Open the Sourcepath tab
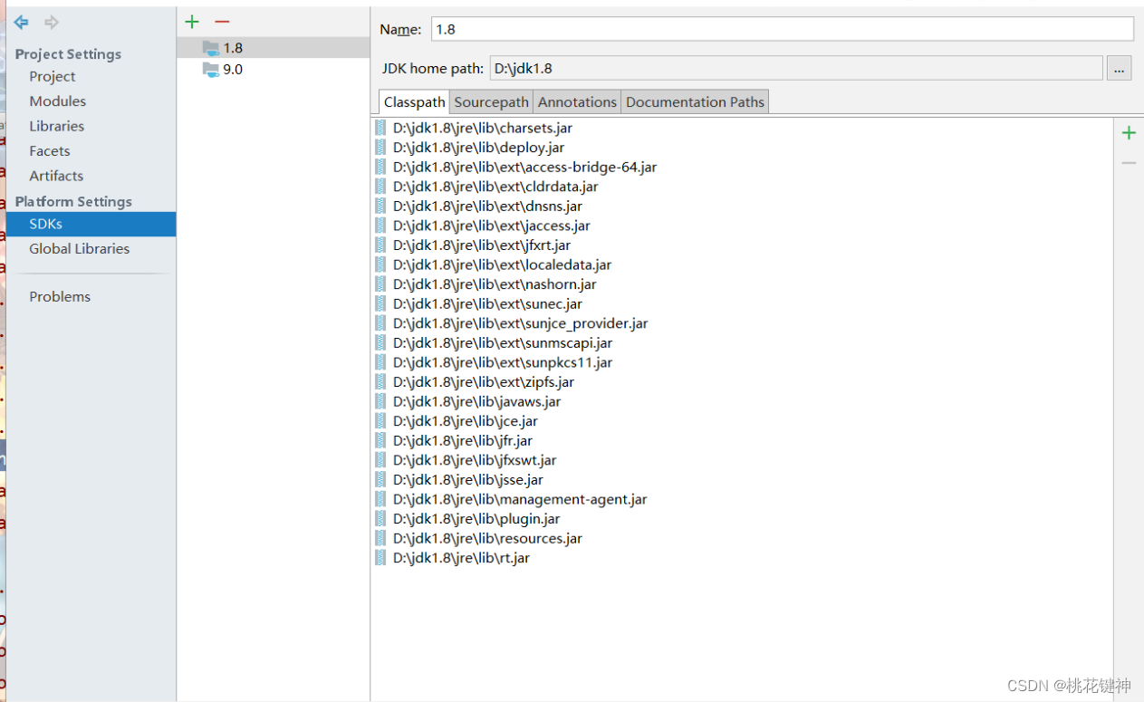The height and width of the screenshot is (702, 1144). [490, 101]
